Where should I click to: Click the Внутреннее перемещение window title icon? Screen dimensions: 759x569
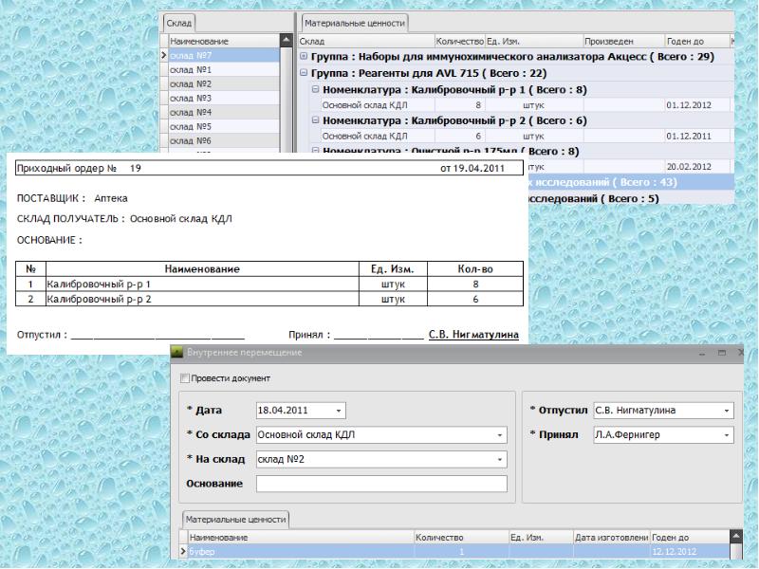click(176, 353)
